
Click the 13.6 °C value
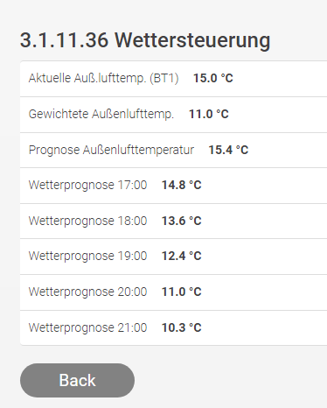tap(182, 221)
